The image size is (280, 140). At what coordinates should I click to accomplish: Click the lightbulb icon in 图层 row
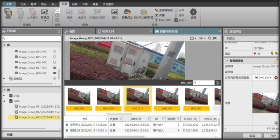(272, 53)
